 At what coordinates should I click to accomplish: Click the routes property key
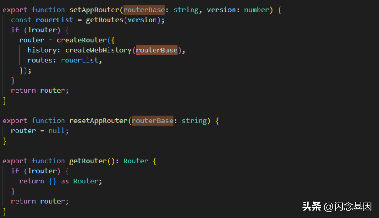click(x=40, y=60)
